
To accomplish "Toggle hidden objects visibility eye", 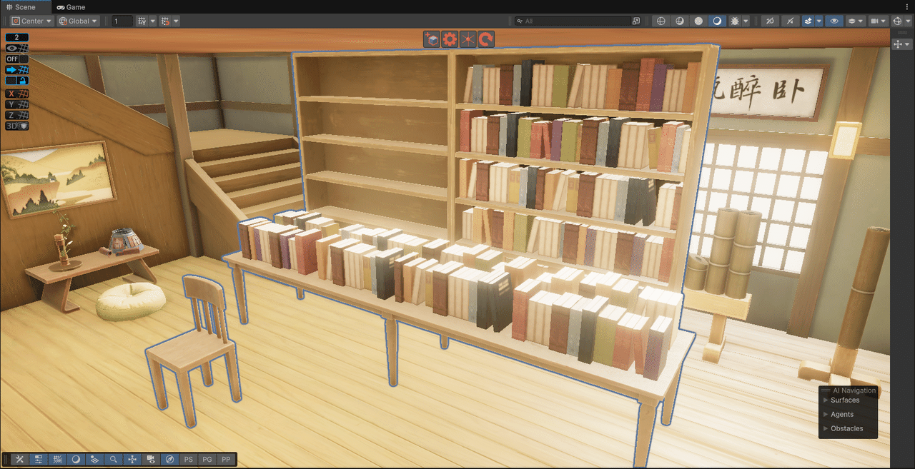I will click(x=834, y=21).
